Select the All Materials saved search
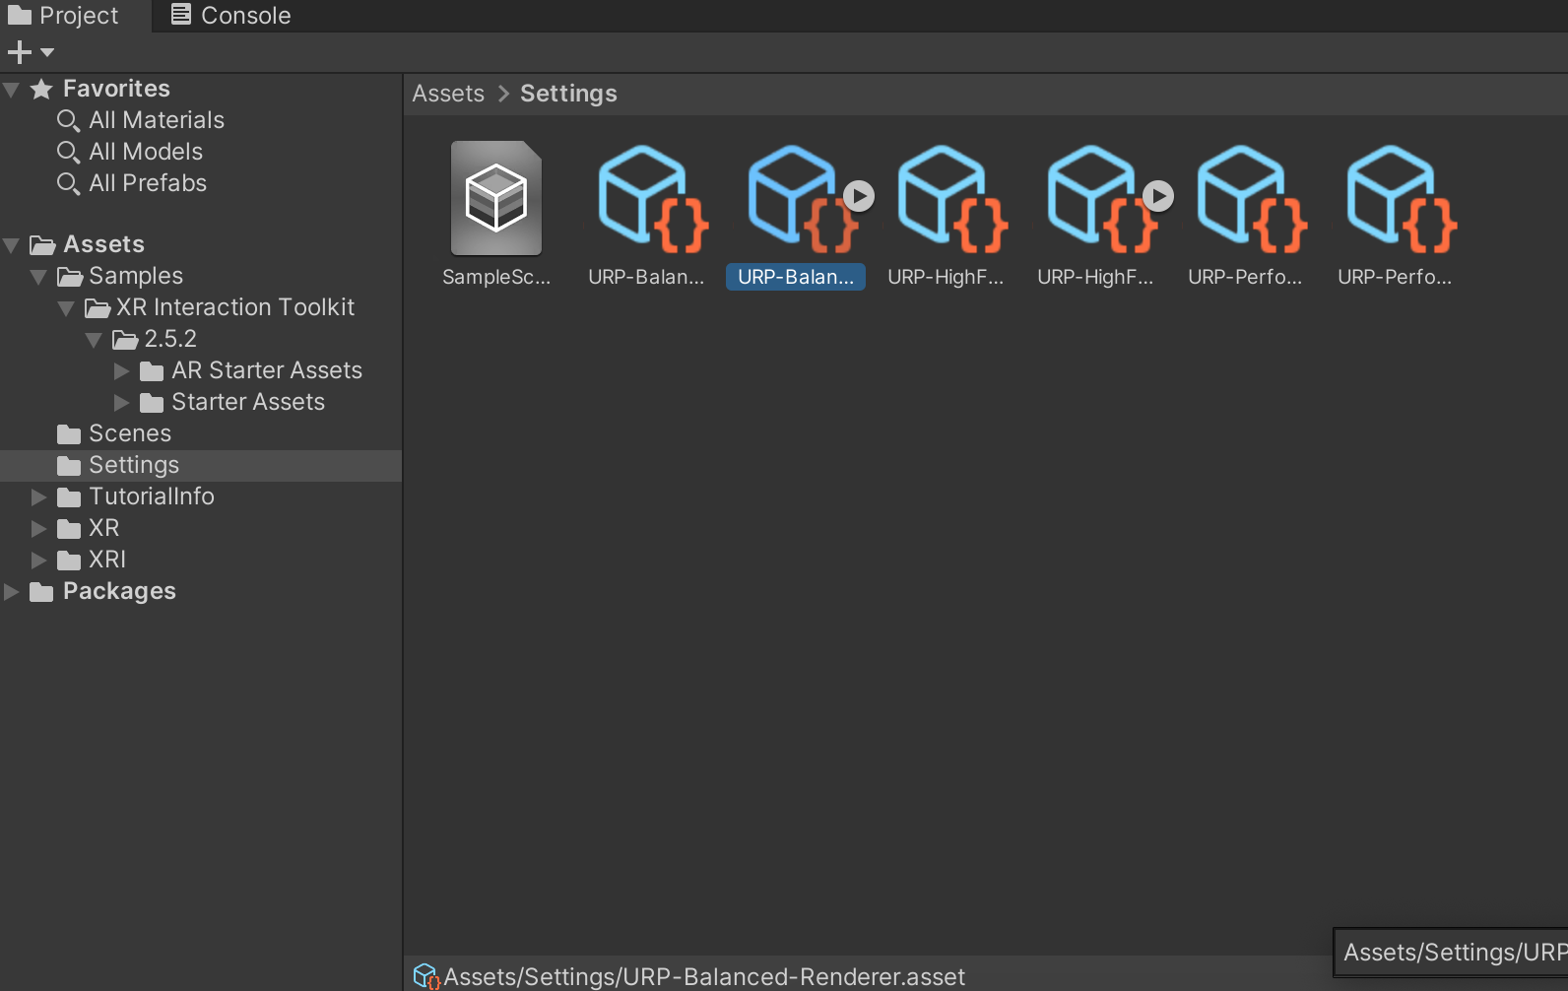The image size is (1568, 991). pyautogui.click(x=157, y=120)
